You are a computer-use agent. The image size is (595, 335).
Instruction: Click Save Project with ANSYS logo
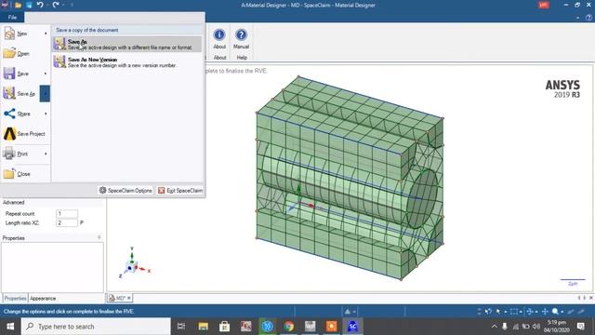point(26,134)
